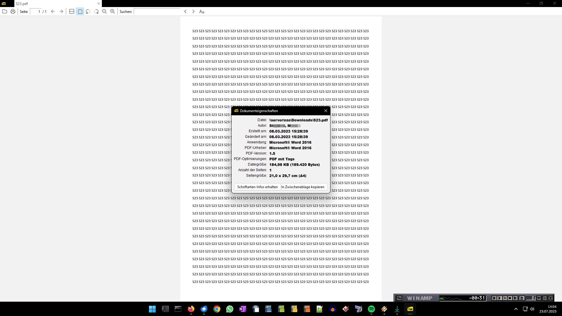Toggle match case 'Aa' search option

(x=202, y=11)
